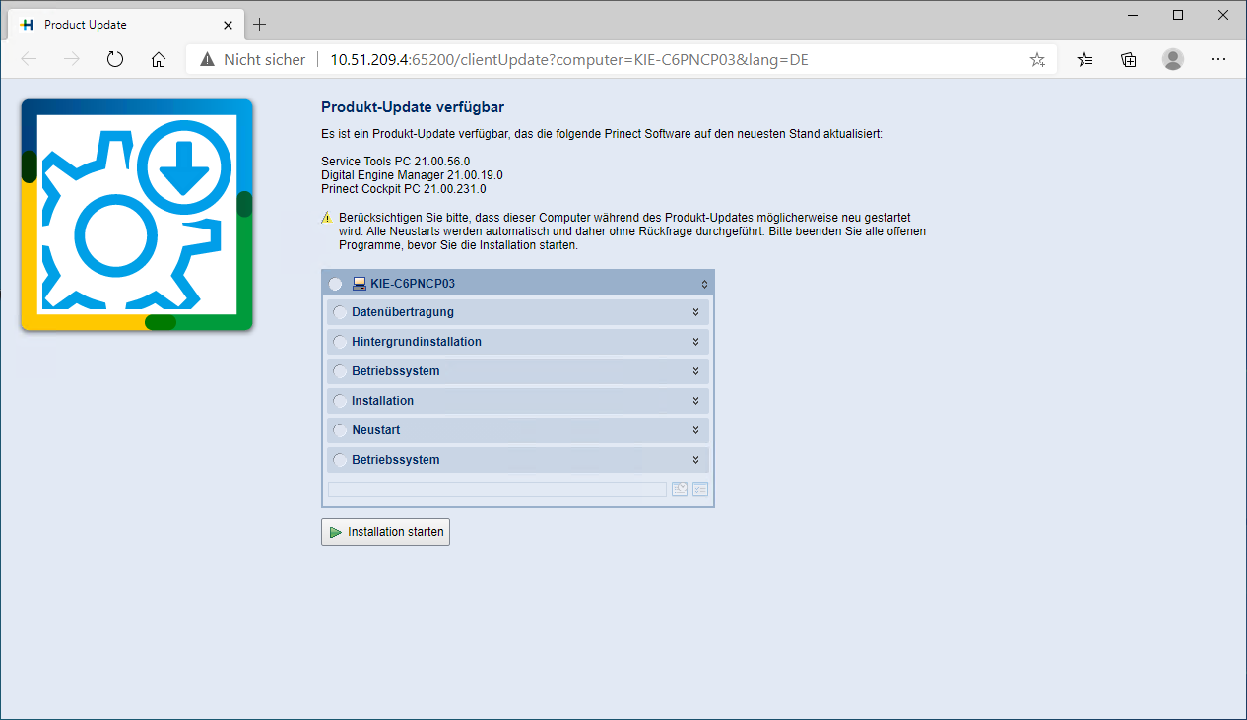
Task: Select the Datenübertragung label
Action: coord(403,312)
